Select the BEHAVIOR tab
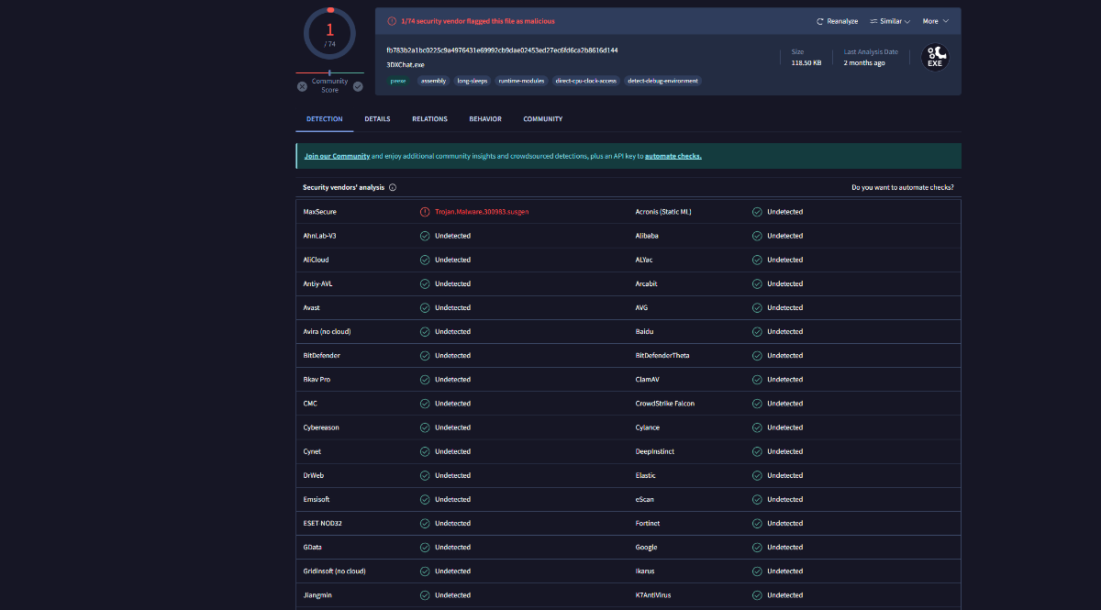The image size is (1101, 610). [x=485, y=119]
